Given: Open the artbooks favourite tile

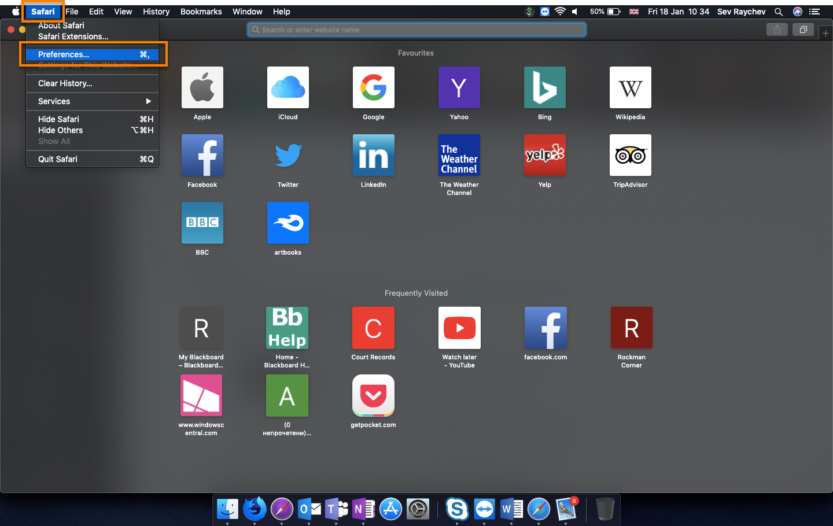Looking at the screenshot, I should coord(288,223).
